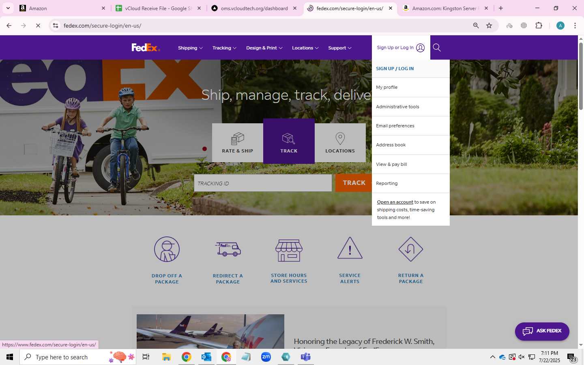The image size is (584, 365).
Task: Select the Locations pin tile
Action: tap(340, 143)
